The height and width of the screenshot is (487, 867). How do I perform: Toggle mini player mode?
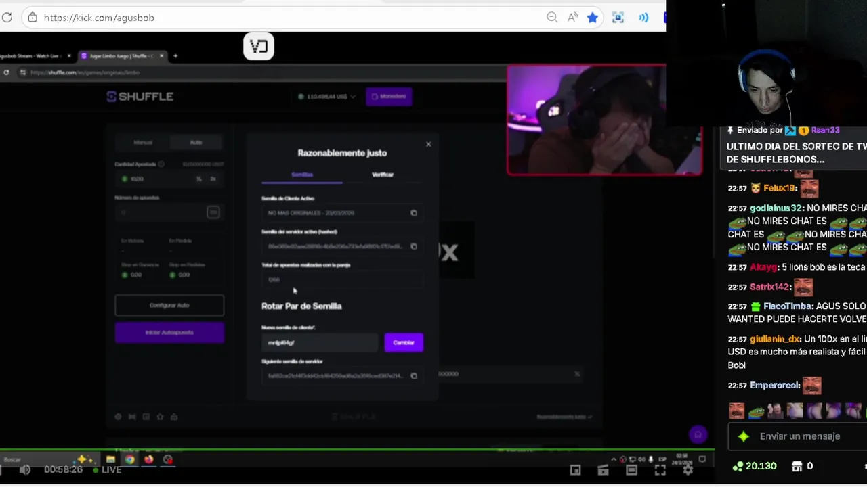(x=575, y=470)
